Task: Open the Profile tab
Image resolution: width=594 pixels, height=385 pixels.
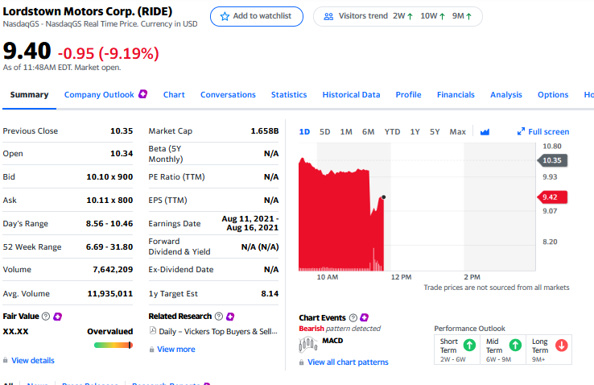Action: tap(408, 95)
